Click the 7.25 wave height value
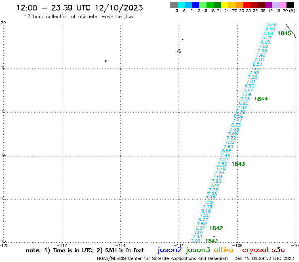The height and width of the screenshot is (262, 299). pos(253,77)
